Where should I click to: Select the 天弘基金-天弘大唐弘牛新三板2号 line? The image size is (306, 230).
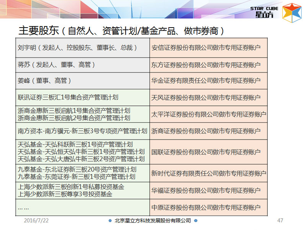point(81,159)
